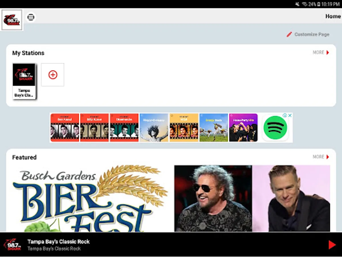Tap the 10:19 PM clock
Screen dimensions: 342x257
(330, 4)
